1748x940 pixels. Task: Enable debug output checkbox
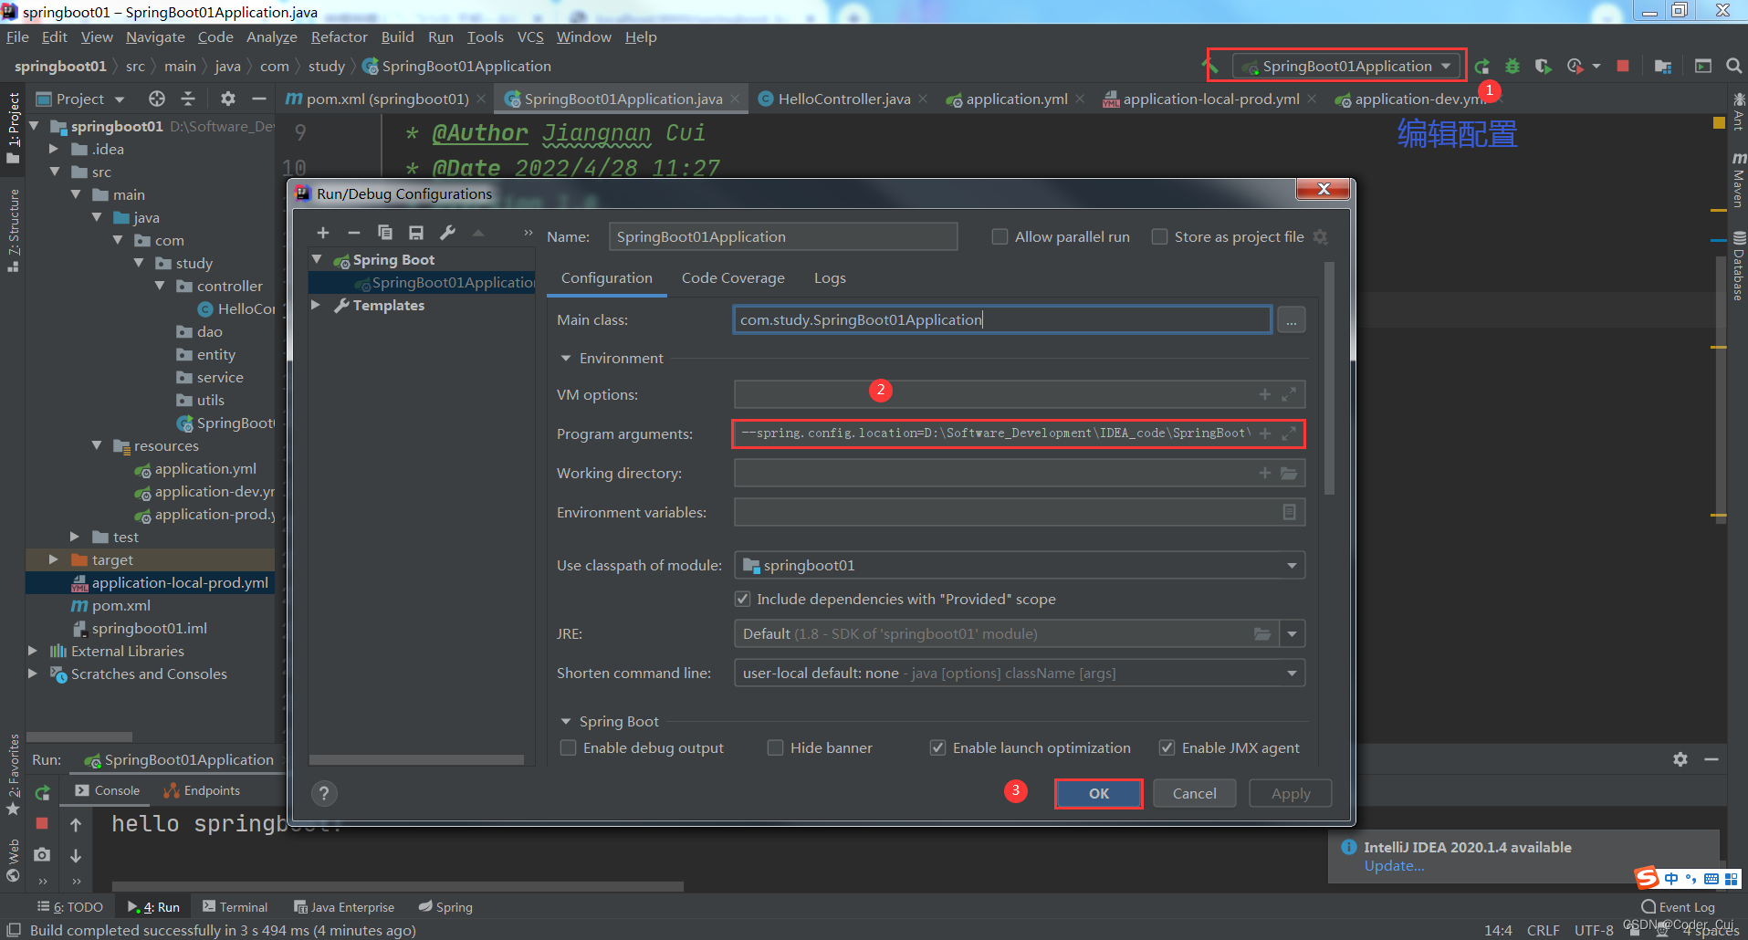pyautogui.click(x=569, y=748)
